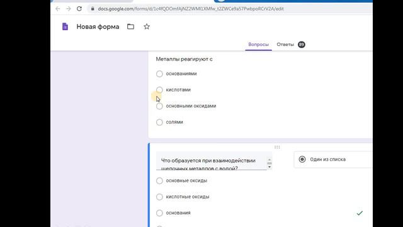Open Google Forms home via purple icon
Image resolution: width=403 pixels, height=227 pixels.
pos(65,26)
